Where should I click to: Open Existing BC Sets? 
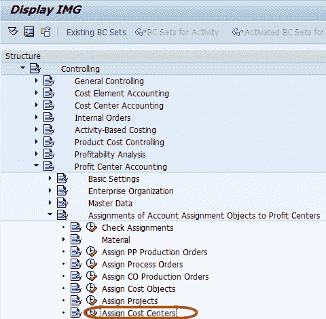click(96, 33)
